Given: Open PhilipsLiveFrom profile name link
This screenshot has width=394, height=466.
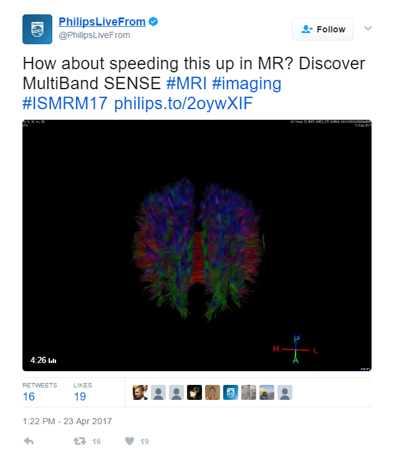Looking at the screenshot, I should click(x=102, y=22).
